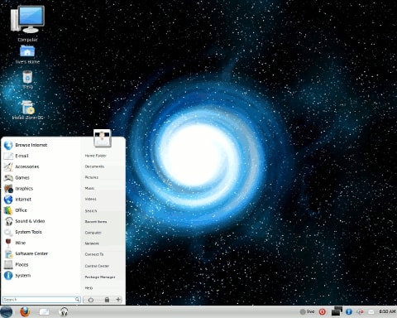Open Control Center link
Viewport: 397px width, 318px height.
97,266
